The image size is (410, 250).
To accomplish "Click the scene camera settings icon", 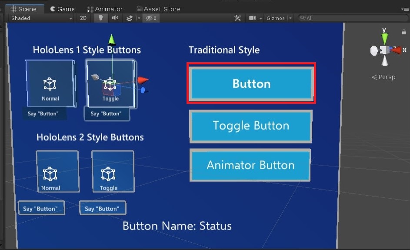I will pos(252,18).
